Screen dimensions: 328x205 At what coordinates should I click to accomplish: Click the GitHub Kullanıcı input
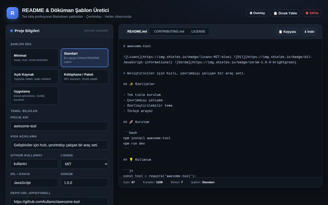pos(34,164)
